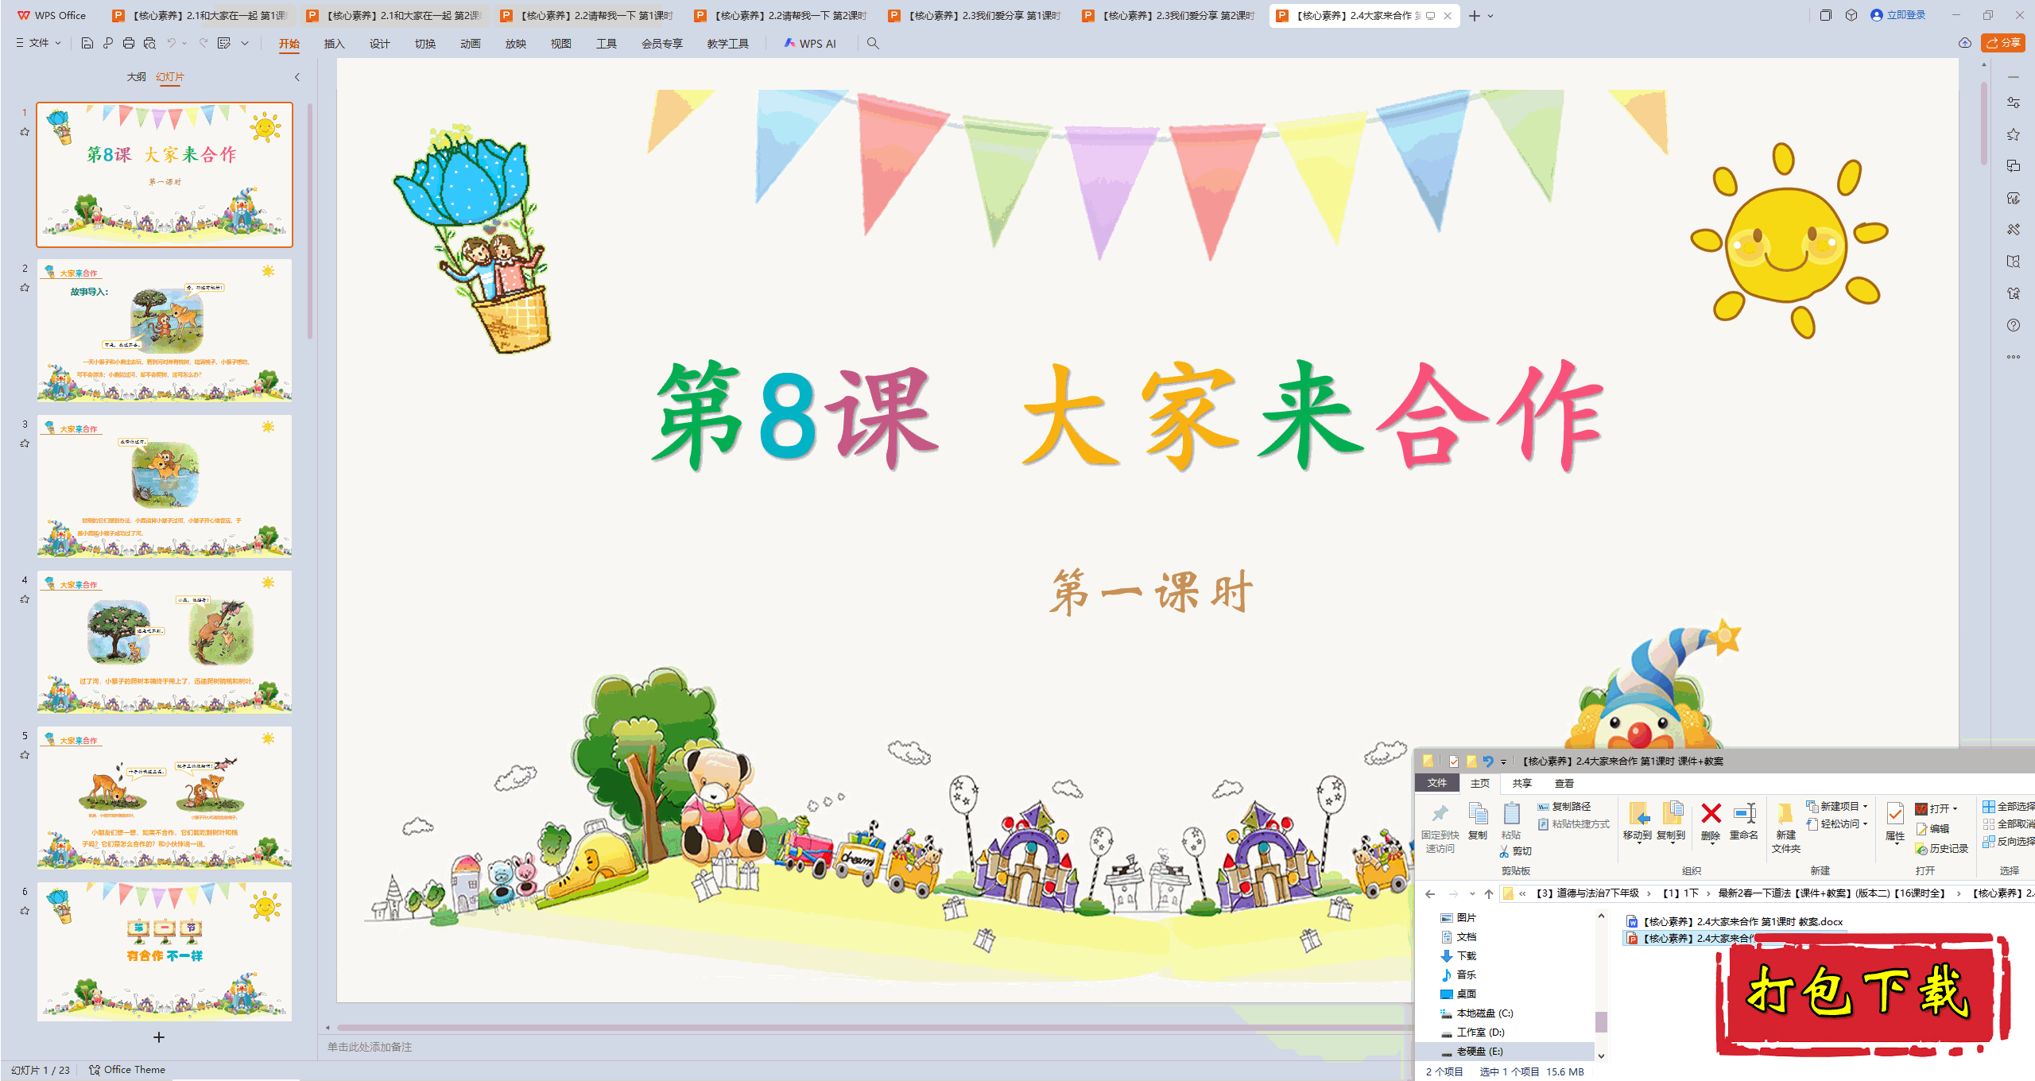The image size is (2035, 1081).
Task: Open the 教学工具 ribbon tab
Action: [x=727, y=44]
